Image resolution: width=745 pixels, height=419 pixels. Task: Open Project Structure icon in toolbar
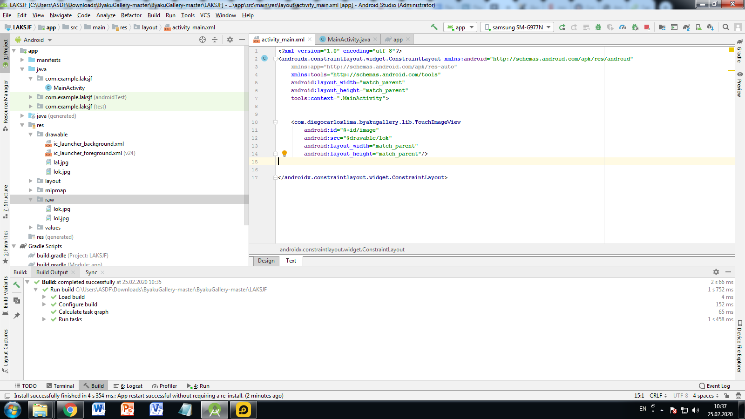click(x=662, y=27)
